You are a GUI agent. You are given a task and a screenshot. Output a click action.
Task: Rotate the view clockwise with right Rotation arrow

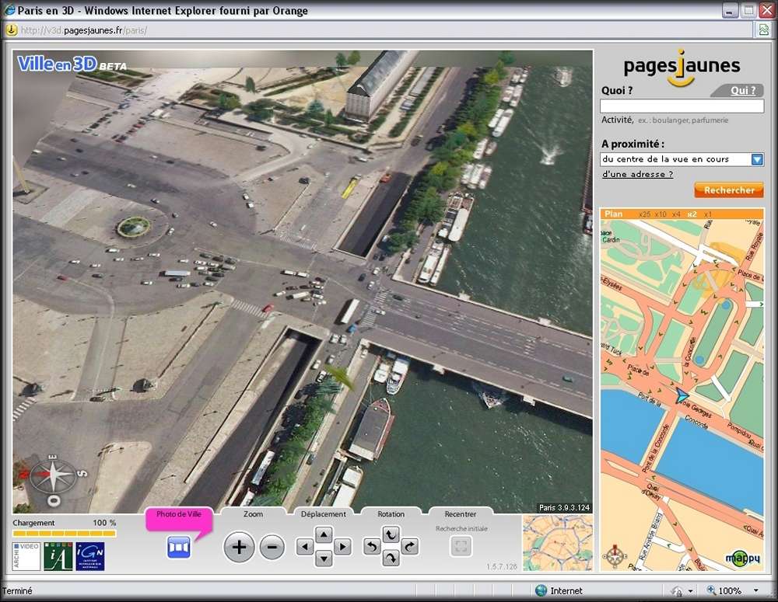[409, 548]
